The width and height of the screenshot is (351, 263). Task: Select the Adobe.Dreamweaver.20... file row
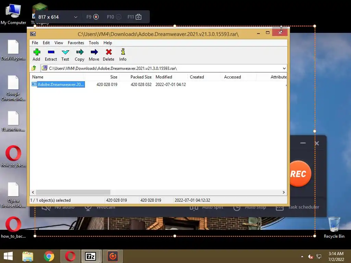58,84
